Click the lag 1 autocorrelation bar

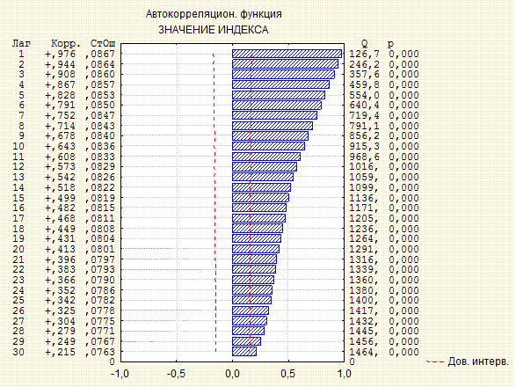pyautogui.click(x=287, y=54)
